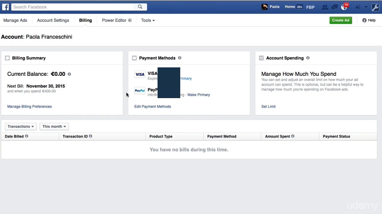The height and width of the screenshot is (214, 382).
Task: Click the PayPal logo icon
Action: (x=140, y=91)
